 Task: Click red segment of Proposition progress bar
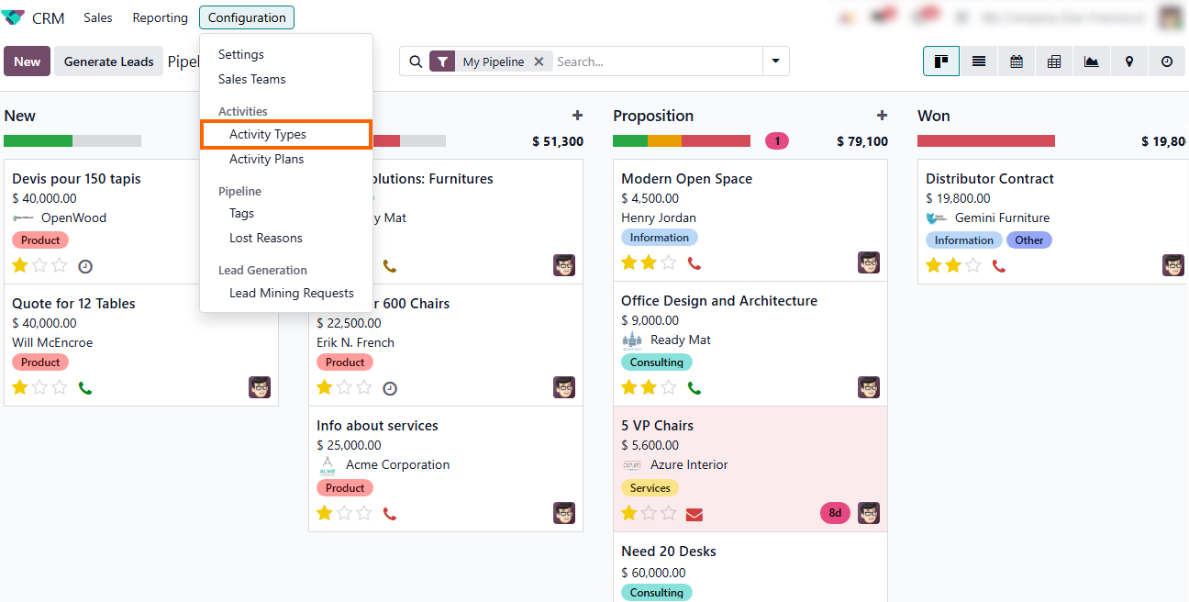[x=716, y=141]
